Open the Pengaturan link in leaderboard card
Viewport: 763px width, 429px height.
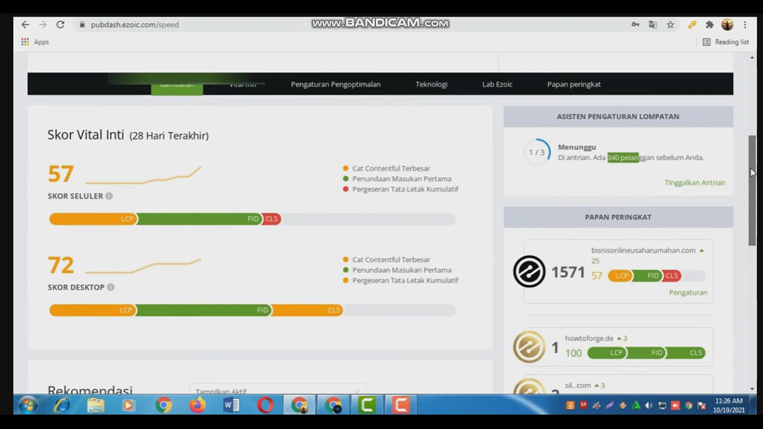click(x=688, y=292)
